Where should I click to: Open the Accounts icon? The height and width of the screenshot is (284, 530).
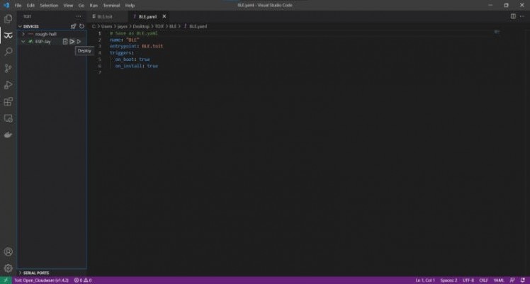pos(9,251)
